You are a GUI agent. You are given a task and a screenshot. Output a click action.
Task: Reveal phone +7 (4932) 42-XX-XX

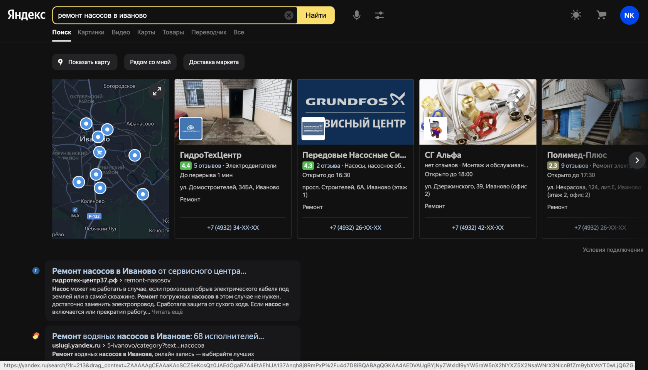478,228
